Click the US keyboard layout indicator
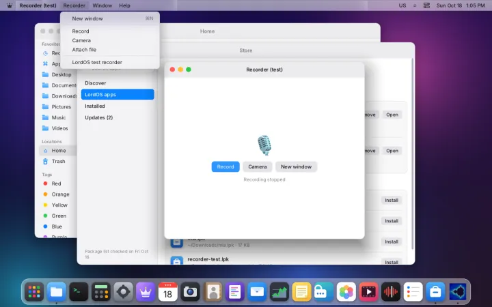The image size is (492, 307). pyautogui.click(x=402, y=5)
